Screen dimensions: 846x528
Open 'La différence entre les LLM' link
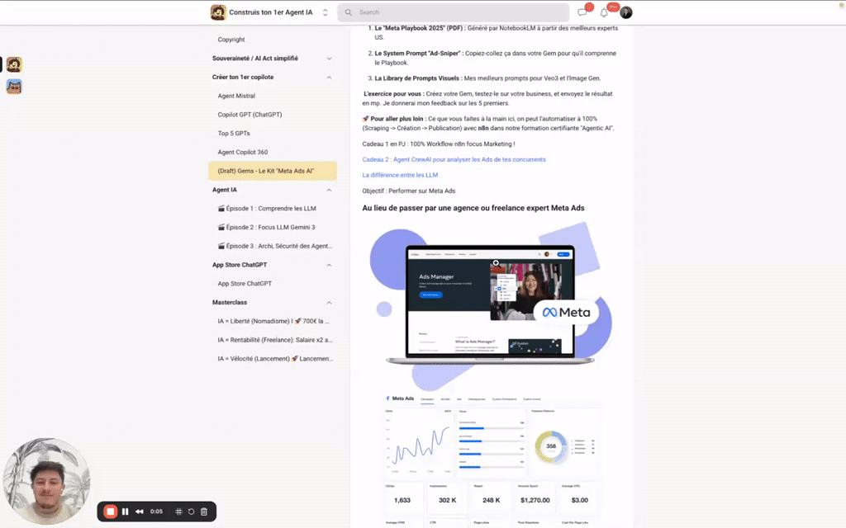pos(400,174)
